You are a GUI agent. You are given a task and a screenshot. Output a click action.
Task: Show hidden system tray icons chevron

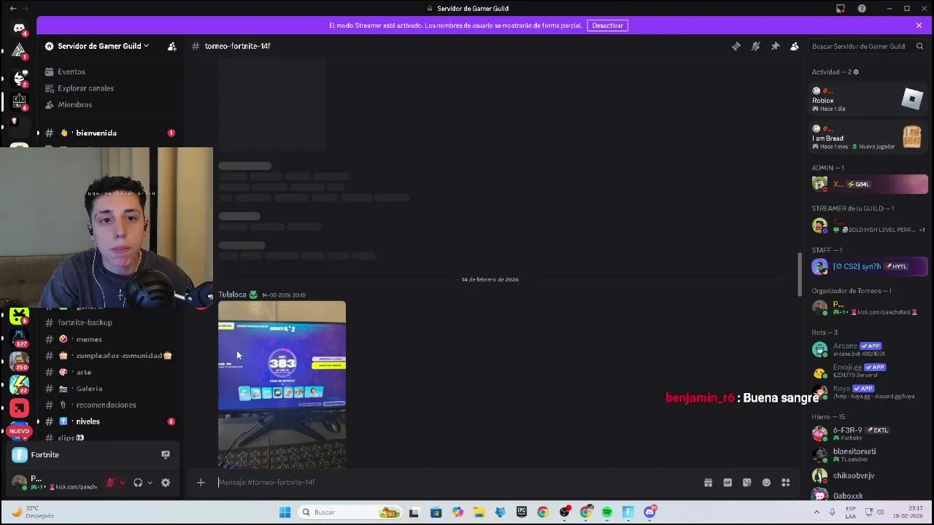(818, 512)
